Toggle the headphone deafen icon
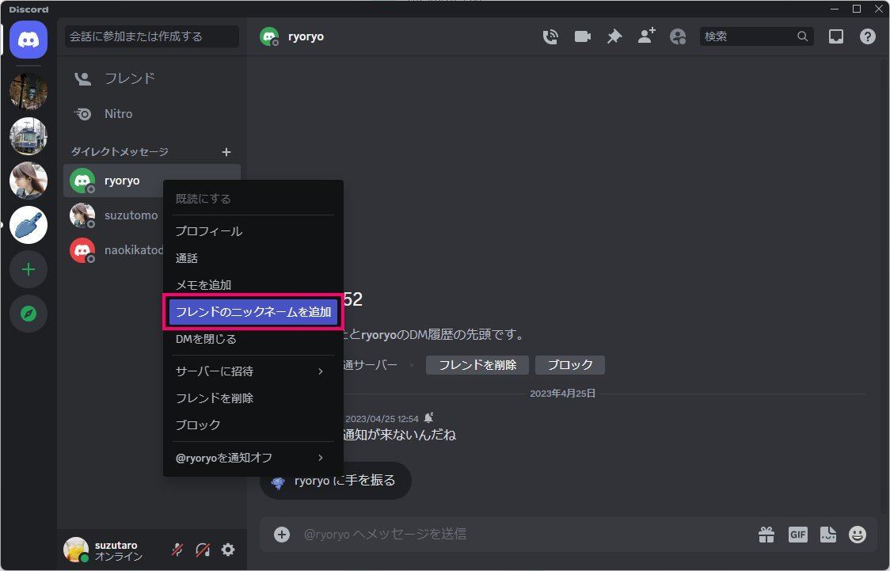The image size is (890, 571). click(203, 550)
